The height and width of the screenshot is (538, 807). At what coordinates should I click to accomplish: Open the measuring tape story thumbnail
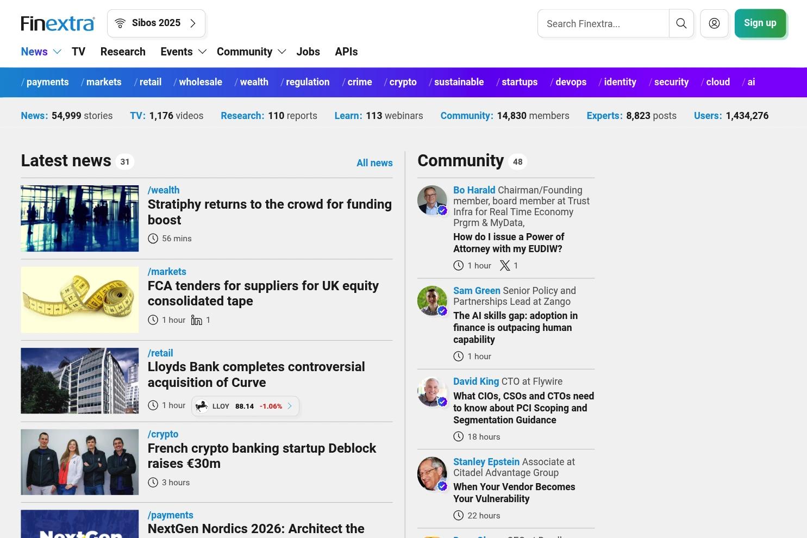click(80, 299)
